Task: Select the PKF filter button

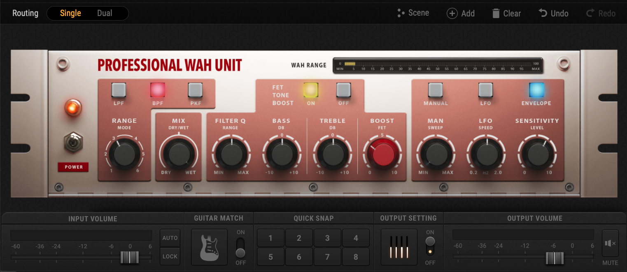Action: pyautogui.click(x=196, y=90)
